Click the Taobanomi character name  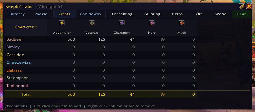point(17,86)
